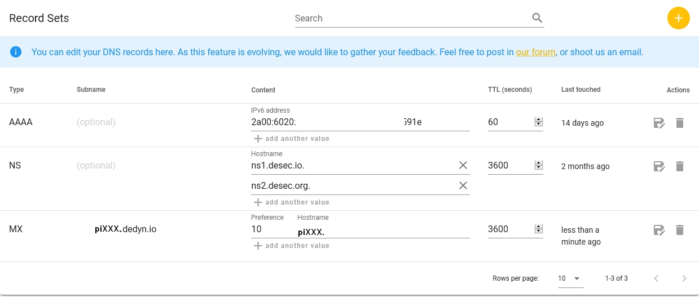This screenshot has width=699, height=297.
Task: Remove the ns1.desec.io. hostname value
Action: [x=463, y=165]
